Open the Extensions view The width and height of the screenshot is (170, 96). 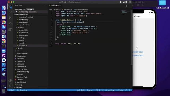click(10, 29)
